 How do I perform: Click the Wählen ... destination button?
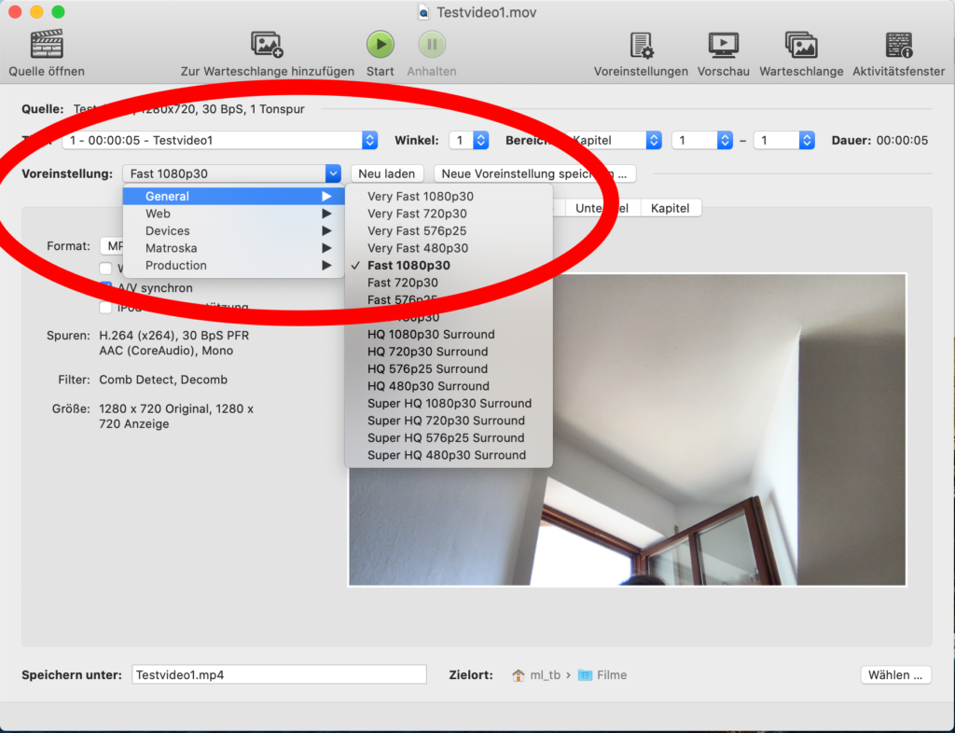click(894, 675)
